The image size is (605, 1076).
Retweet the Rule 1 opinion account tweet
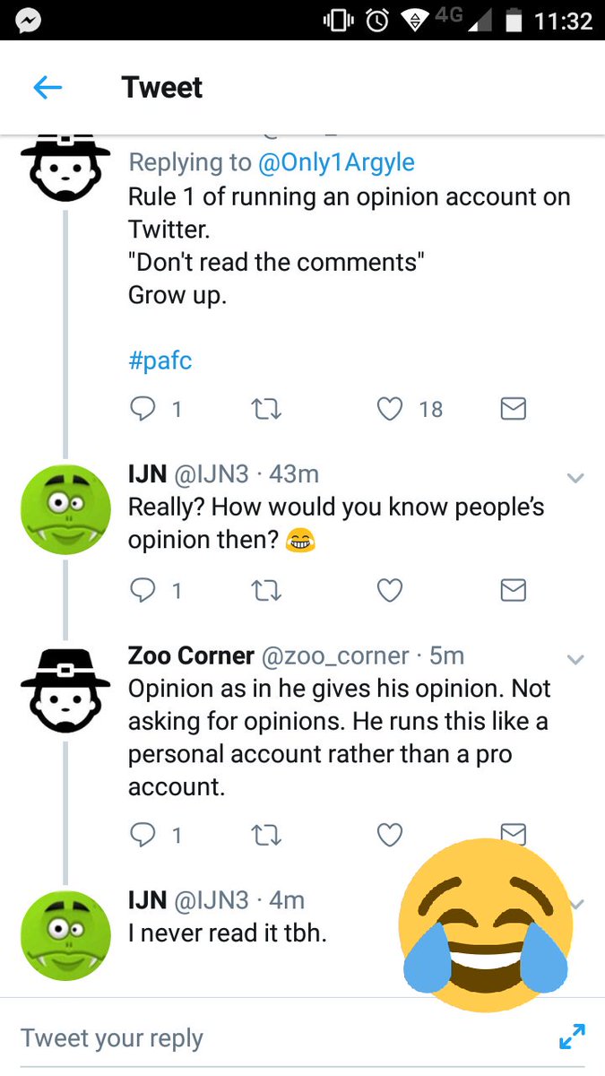coord(266,409)
